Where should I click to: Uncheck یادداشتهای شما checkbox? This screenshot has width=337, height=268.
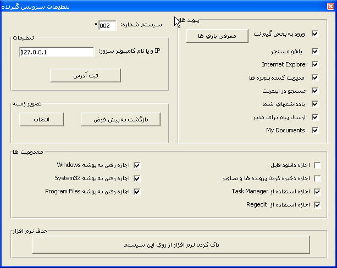point(315,104)
